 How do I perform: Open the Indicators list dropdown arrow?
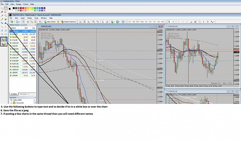pos(114,22)
